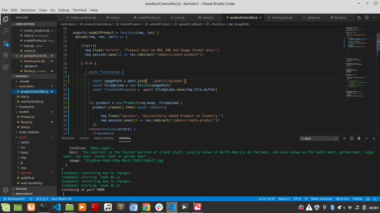Switch to the PROBLEMS panel tab

[68, 138]
